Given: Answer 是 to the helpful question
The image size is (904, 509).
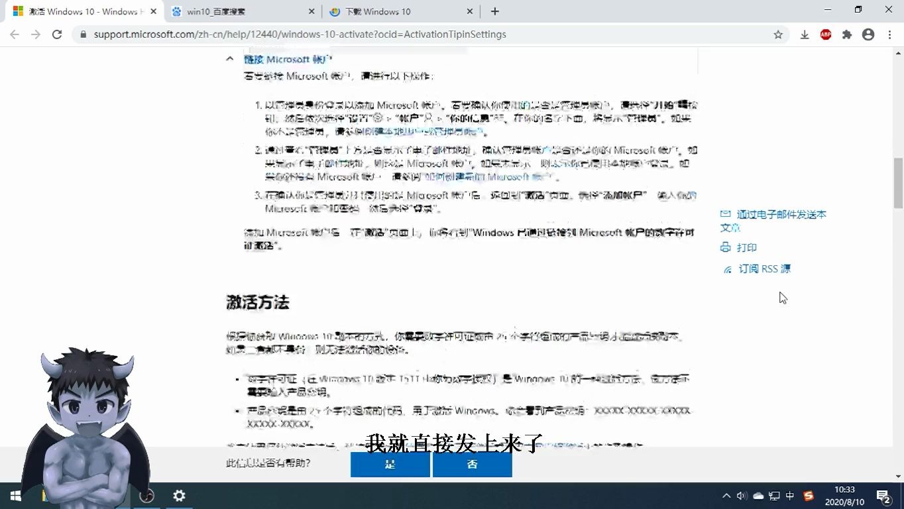Looking at the screenshot, I should (x=390, y=465).
